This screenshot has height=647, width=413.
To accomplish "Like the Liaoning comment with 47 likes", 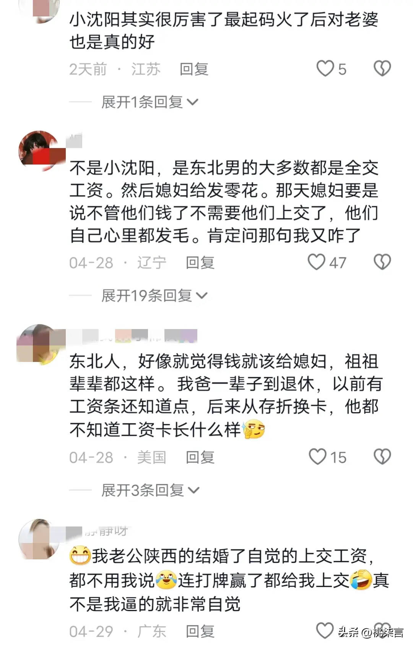I will tap(317, 262).
